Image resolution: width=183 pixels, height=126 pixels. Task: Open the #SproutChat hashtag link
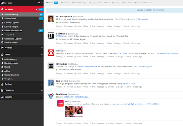(143, 19)
